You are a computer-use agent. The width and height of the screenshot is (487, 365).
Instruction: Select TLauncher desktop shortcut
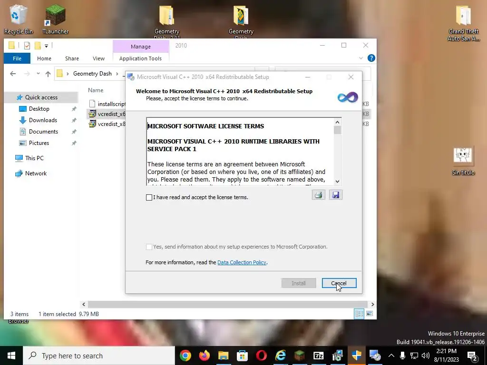click(55, 19)
